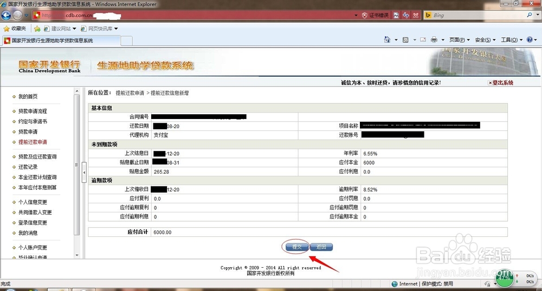Open the 安全(S) safety menu
The height and width of the screenshot is (291, 542).
485,40
